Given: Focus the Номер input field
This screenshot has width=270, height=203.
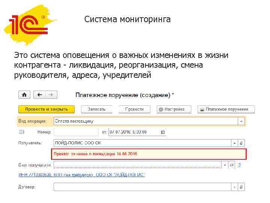Looking at the screenshot, I should [x=76, y=132].
